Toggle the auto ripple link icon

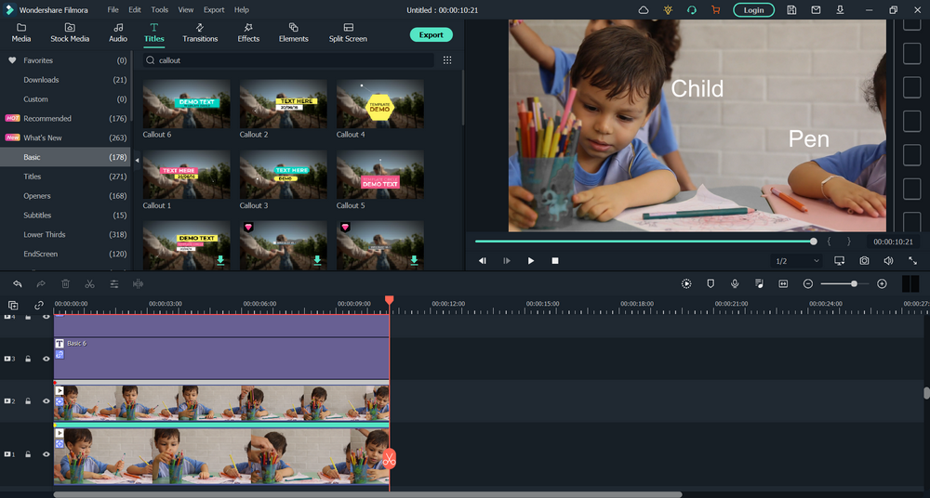[39, 306]
